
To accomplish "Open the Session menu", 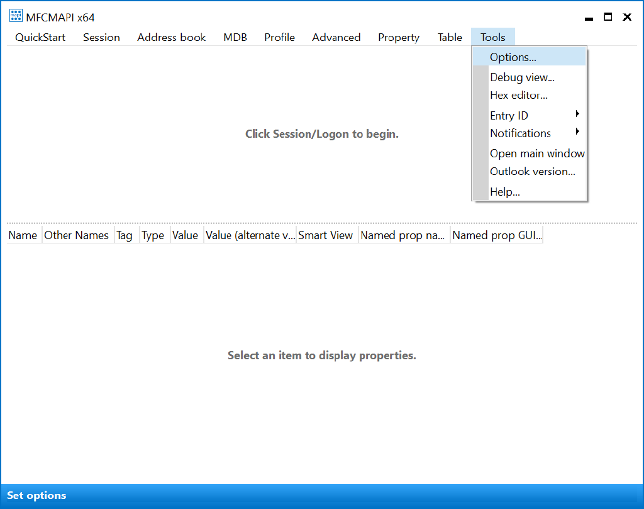I will pos(101,37).
